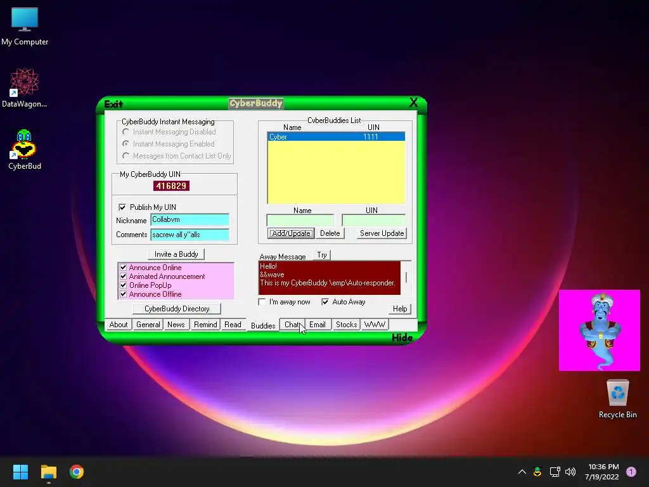The image size is (649, 487).
Task: Try the away message
Action: tap(321, 255)
